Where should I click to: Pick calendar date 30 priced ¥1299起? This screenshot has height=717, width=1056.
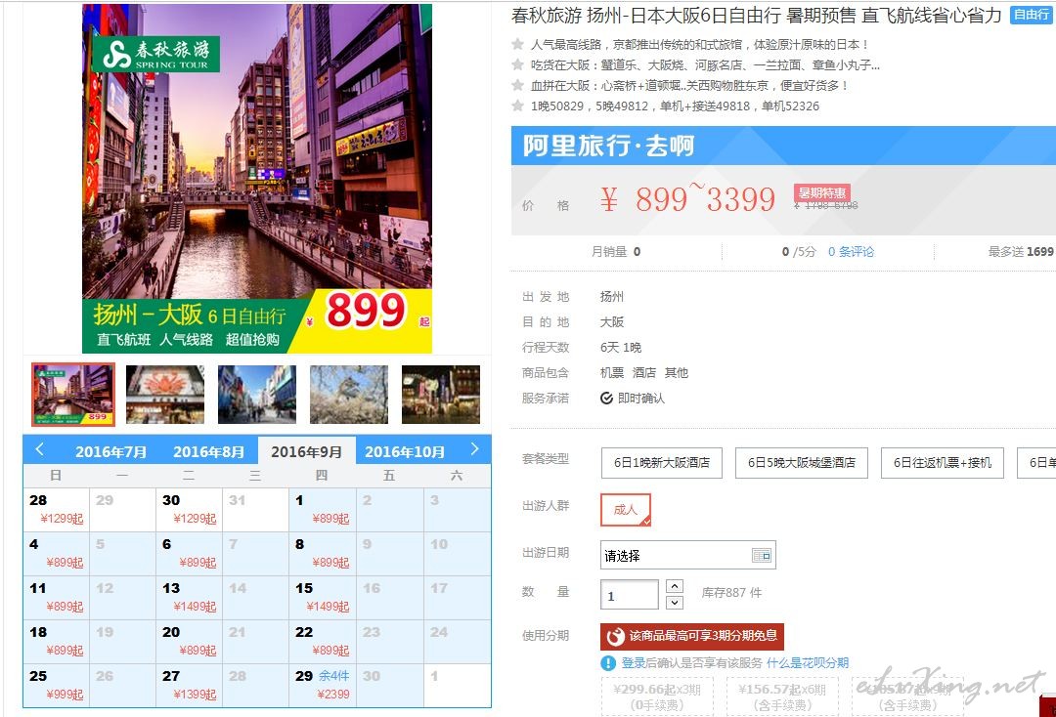(x=190, y=510)
